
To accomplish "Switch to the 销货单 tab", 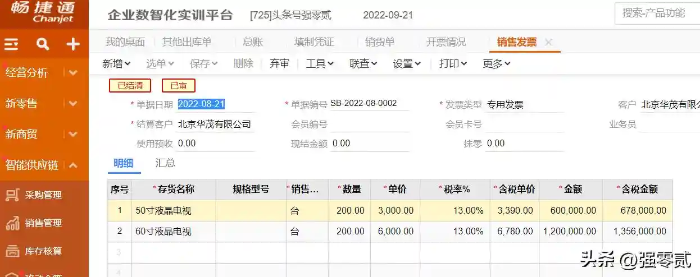I will pyautogui.click(x=380, y=42).
